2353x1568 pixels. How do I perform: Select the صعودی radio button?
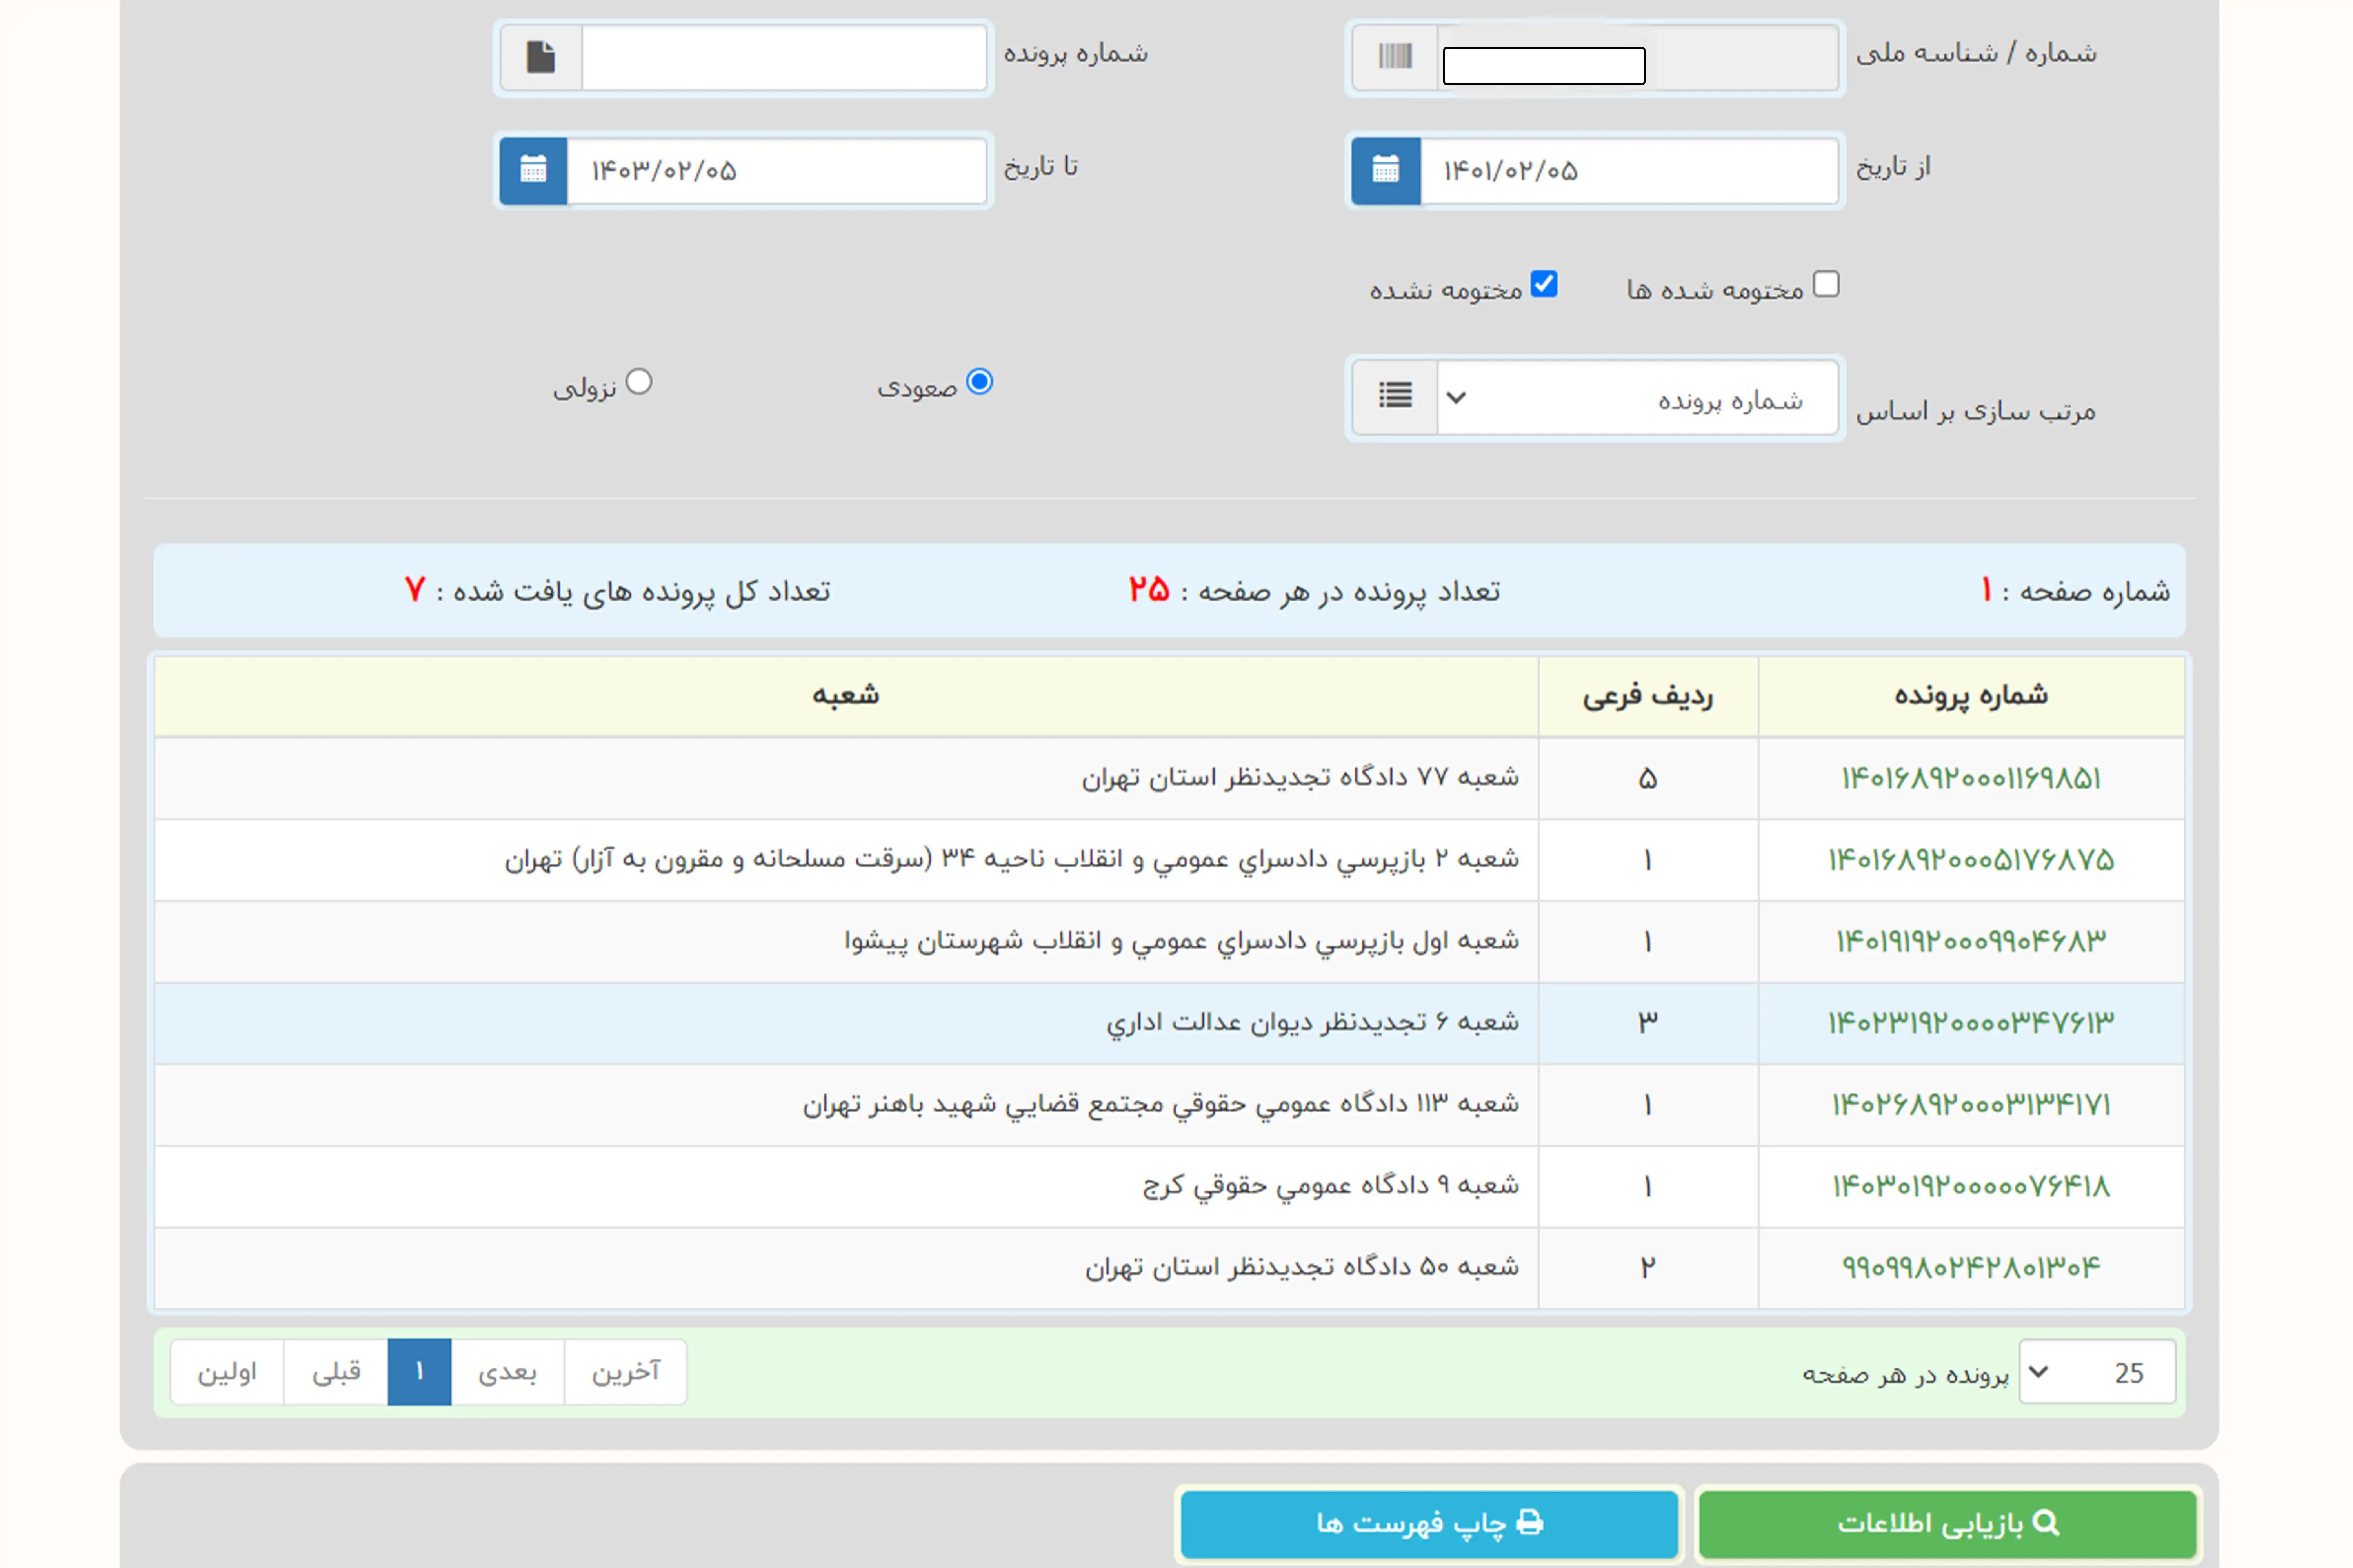979,382
